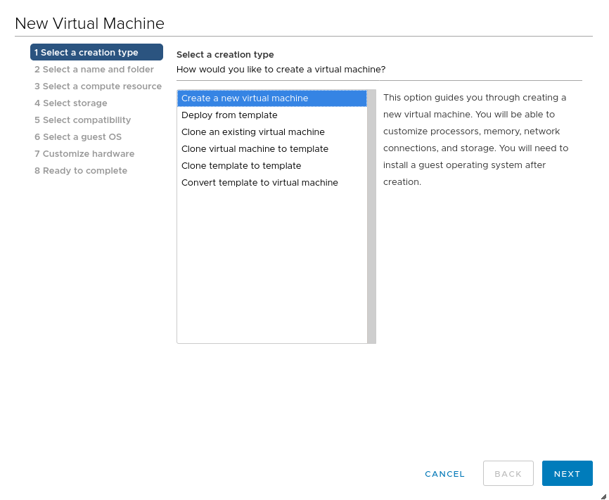Image resolution: width=609 pixels, height=500 pixels.
Task: Open step 5 'Select compatibility'
Action: 82,120
